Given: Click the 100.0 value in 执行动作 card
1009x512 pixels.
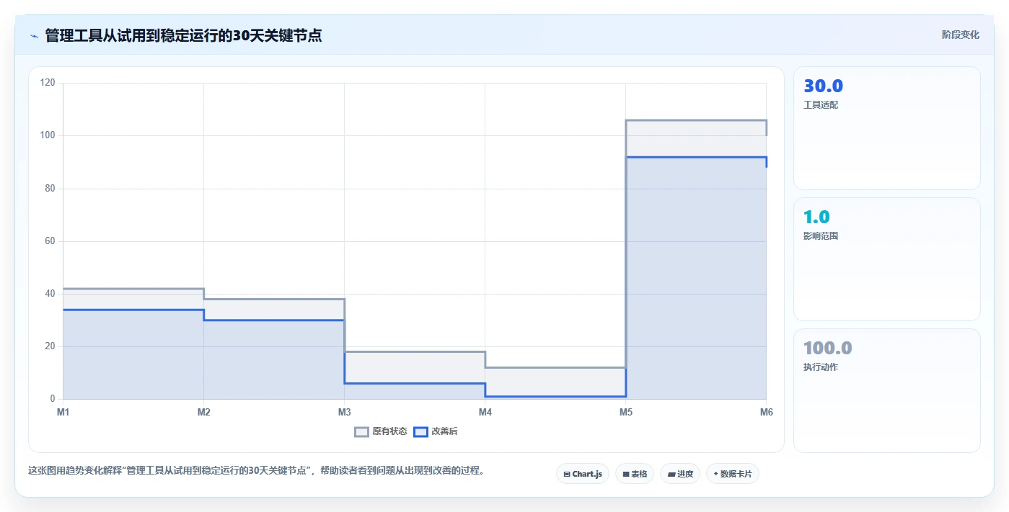Looking at the screenshot, I should [827, 348].
